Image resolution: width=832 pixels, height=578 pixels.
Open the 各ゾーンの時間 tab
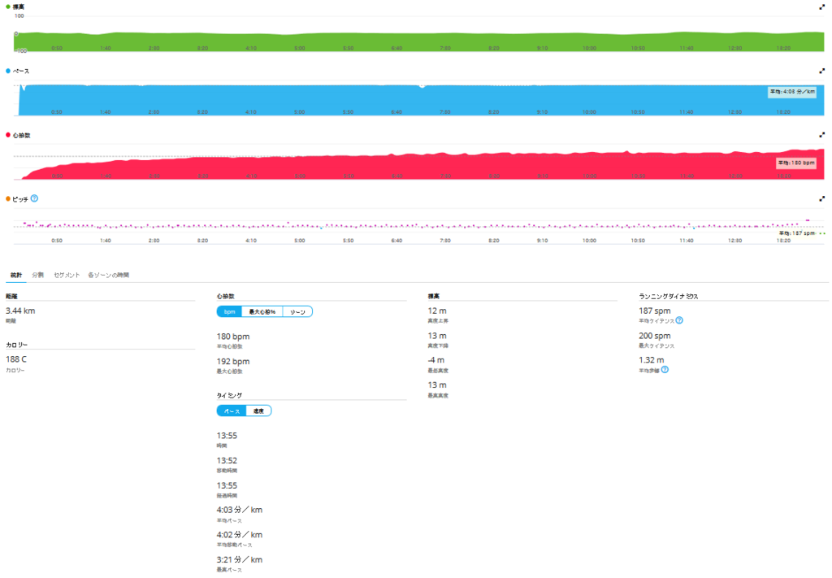(108, 275)
